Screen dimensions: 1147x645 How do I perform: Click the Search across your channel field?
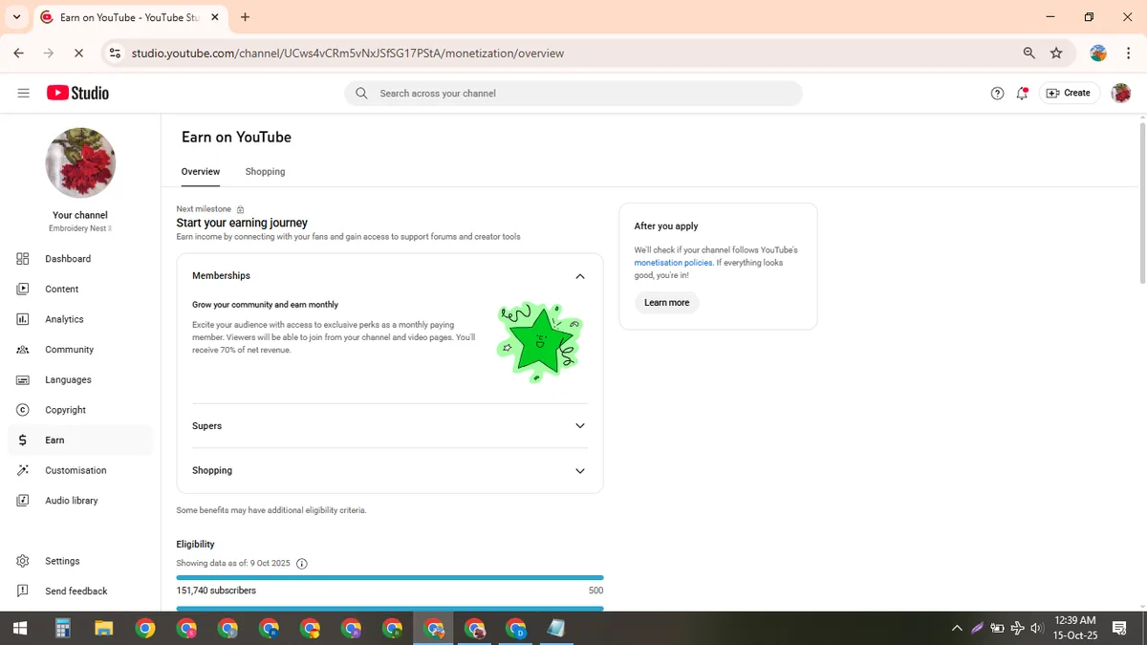[x=573, y=94]
